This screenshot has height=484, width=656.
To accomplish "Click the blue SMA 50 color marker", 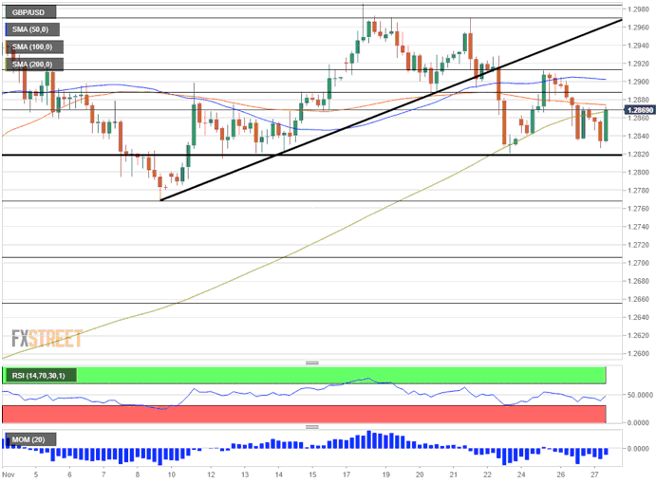I will (6, 29).
